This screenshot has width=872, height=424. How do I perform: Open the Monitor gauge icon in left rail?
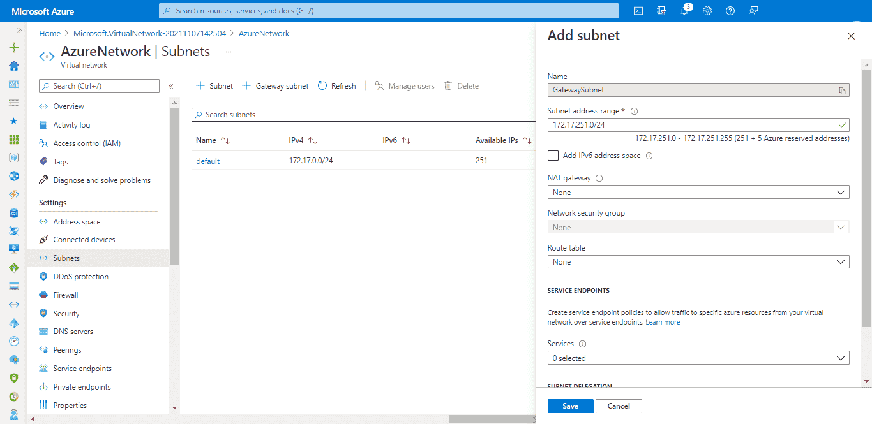tap(14, 341)
